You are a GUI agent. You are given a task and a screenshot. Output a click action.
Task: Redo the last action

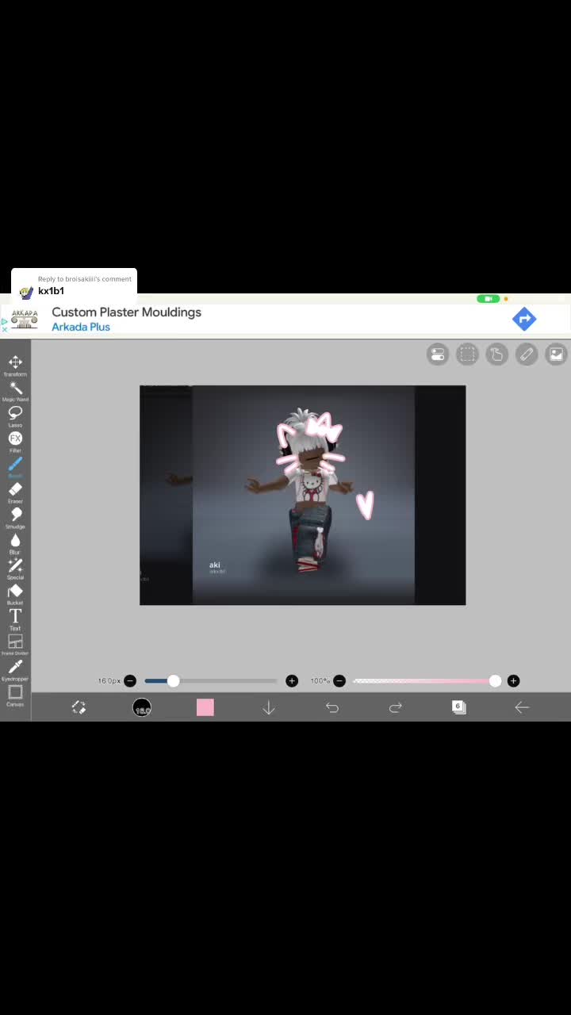pyautogui.click(x=396, y=707)
